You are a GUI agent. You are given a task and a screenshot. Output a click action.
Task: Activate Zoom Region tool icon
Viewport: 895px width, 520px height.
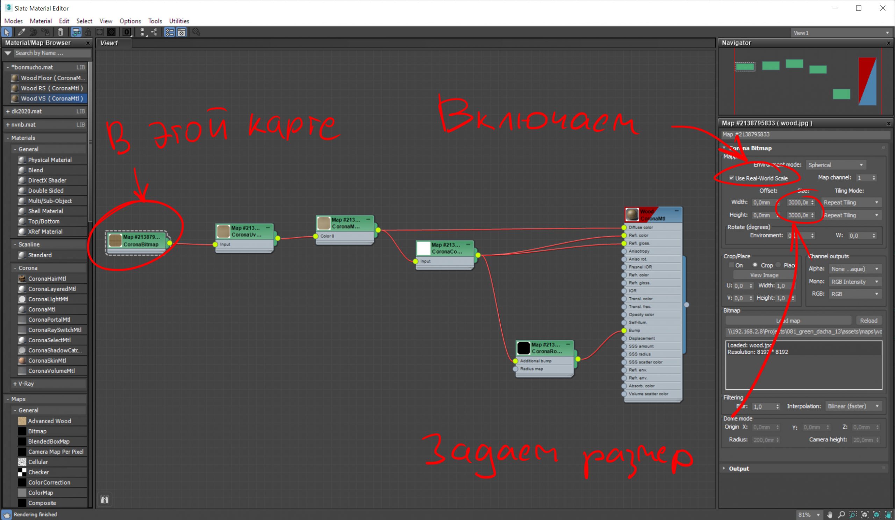point(853,514)
